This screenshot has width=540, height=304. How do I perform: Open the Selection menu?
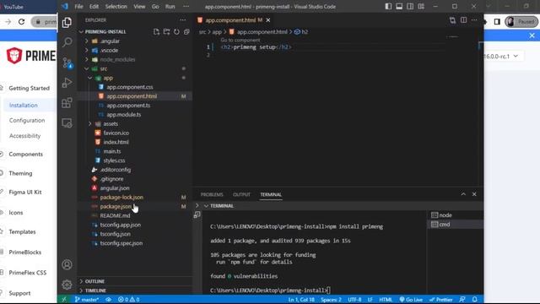click(x=116, y=7)
